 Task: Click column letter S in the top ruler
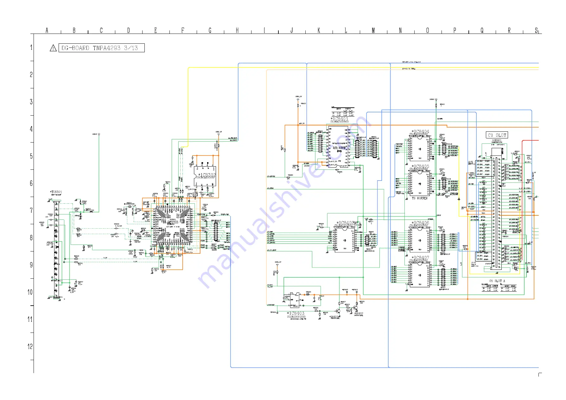click(x=536, y=30)
